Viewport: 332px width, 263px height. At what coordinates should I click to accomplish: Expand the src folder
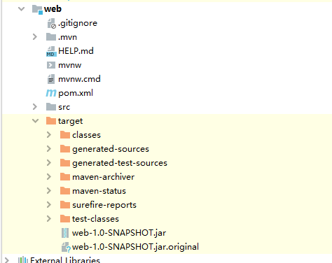35,107
